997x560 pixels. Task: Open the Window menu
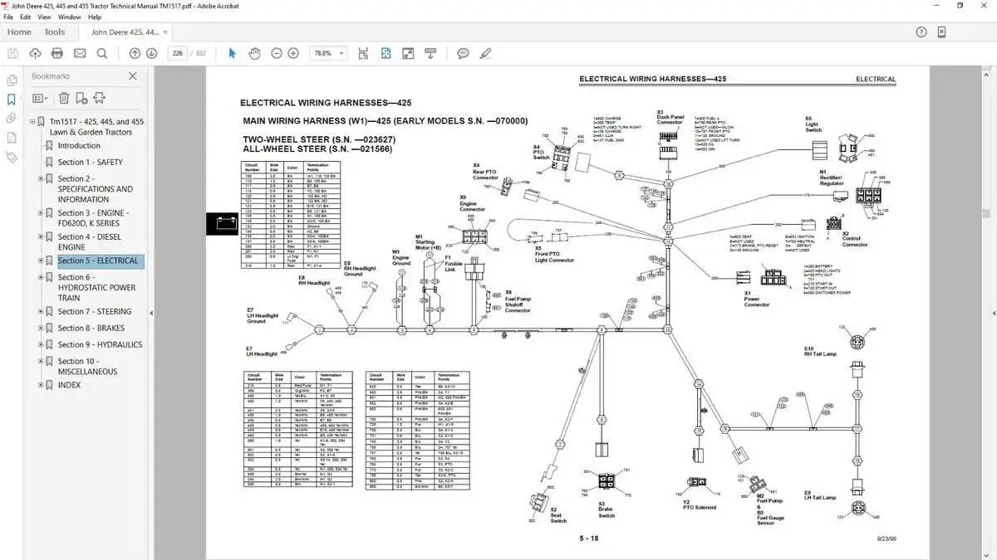pos(70,17)
